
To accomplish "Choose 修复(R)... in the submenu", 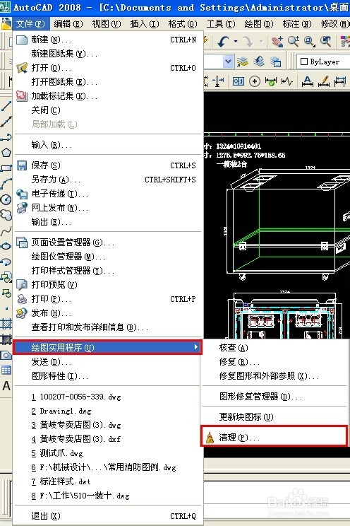I will point(274,362).
